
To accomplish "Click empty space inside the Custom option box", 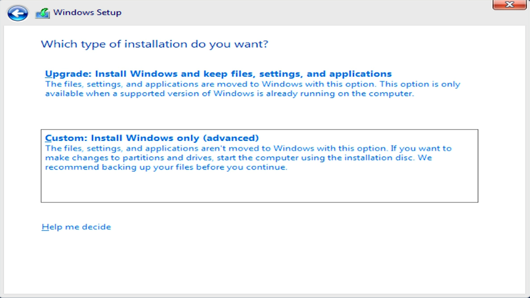I will click(259, 187).
